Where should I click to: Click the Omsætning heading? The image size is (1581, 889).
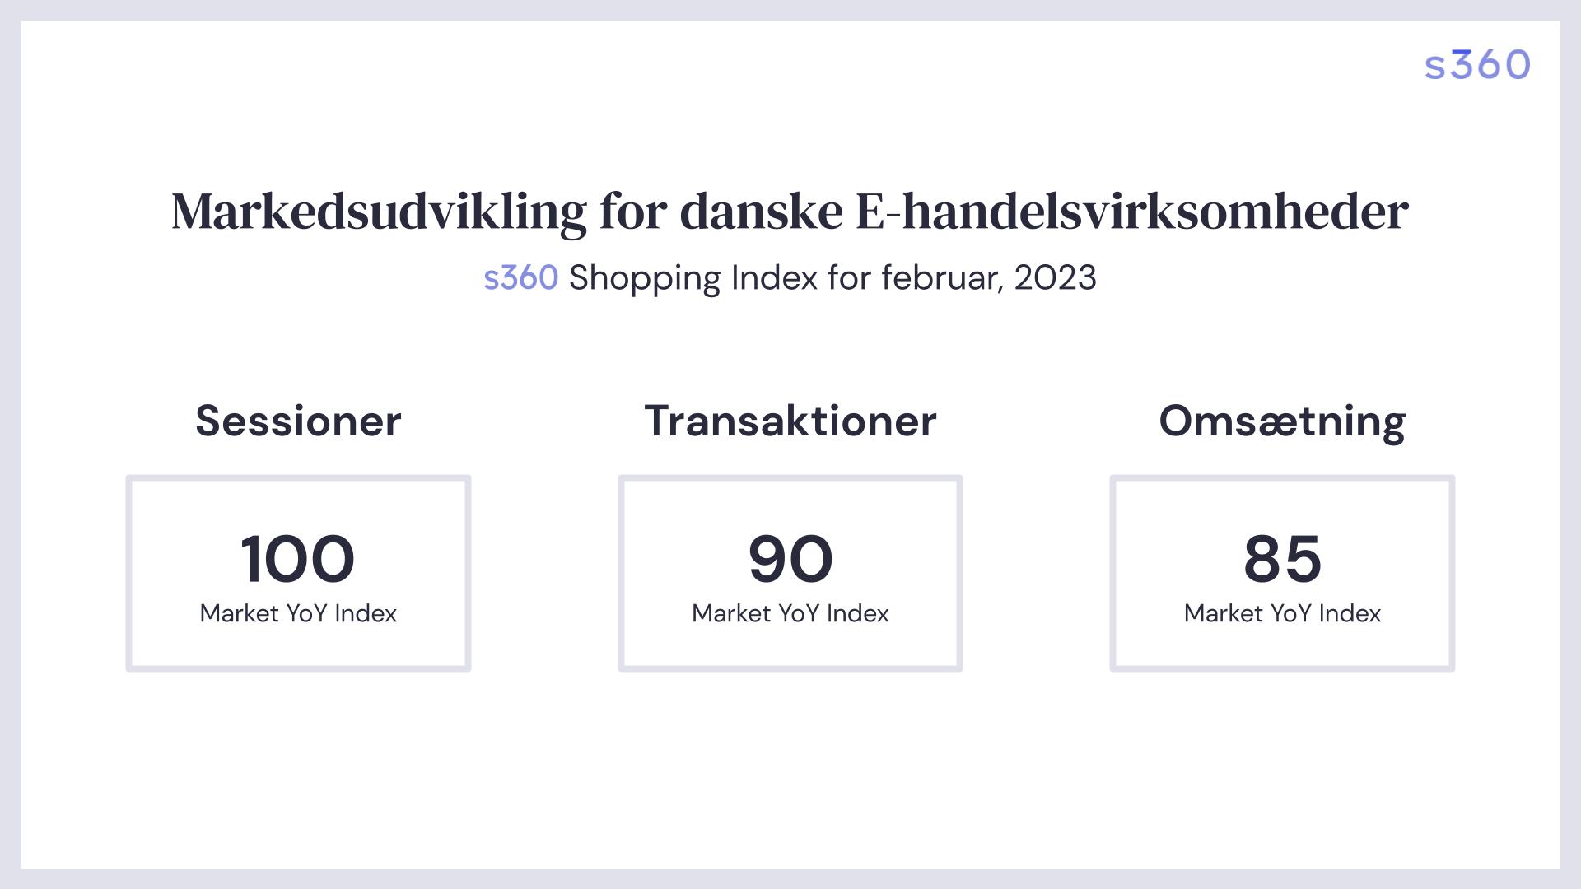(1282, 421)
